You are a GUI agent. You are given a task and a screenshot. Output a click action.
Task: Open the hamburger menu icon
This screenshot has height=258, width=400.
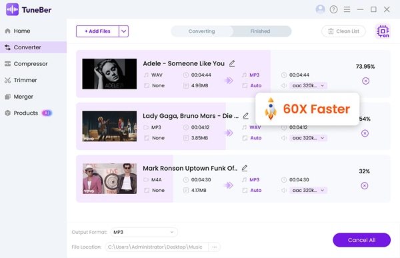point(347,9)
